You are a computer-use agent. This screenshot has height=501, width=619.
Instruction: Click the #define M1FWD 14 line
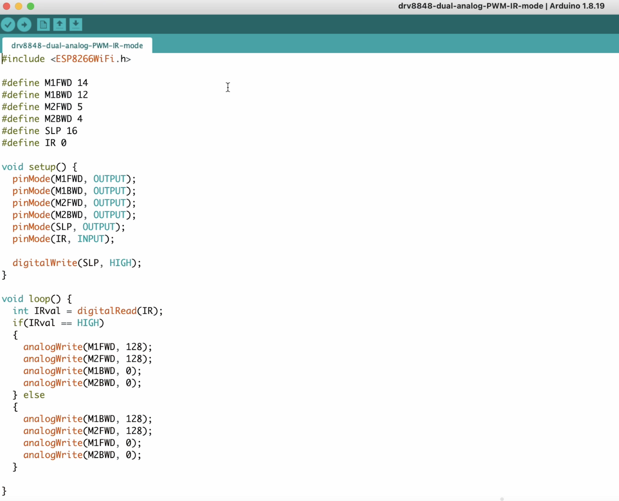45,83
